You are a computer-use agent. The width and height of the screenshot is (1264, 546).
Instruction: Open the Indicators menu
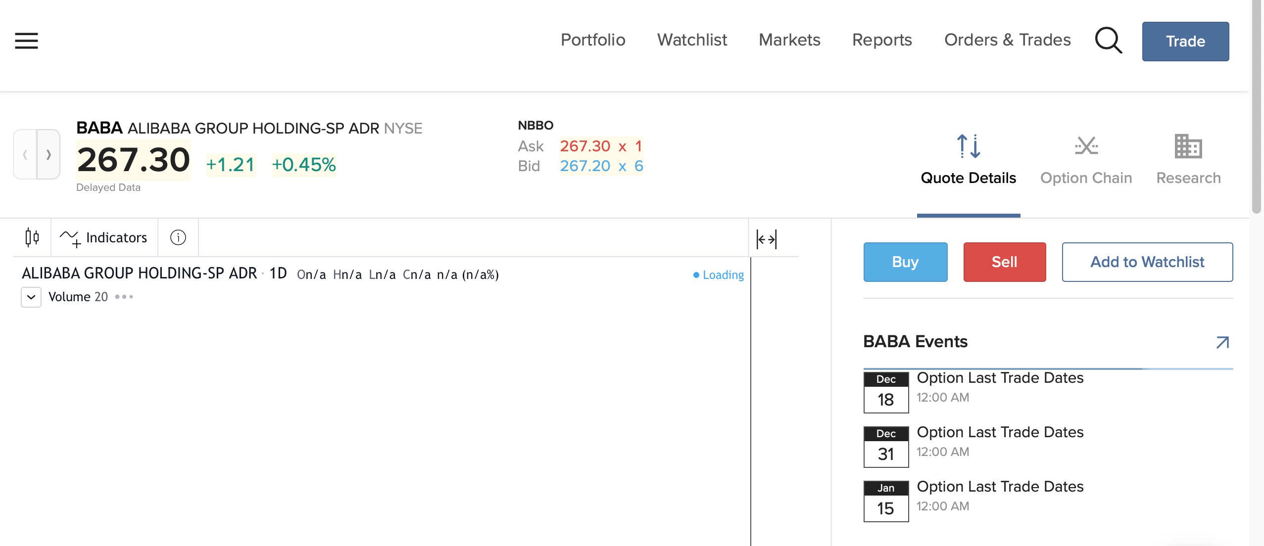coord(103,238)
